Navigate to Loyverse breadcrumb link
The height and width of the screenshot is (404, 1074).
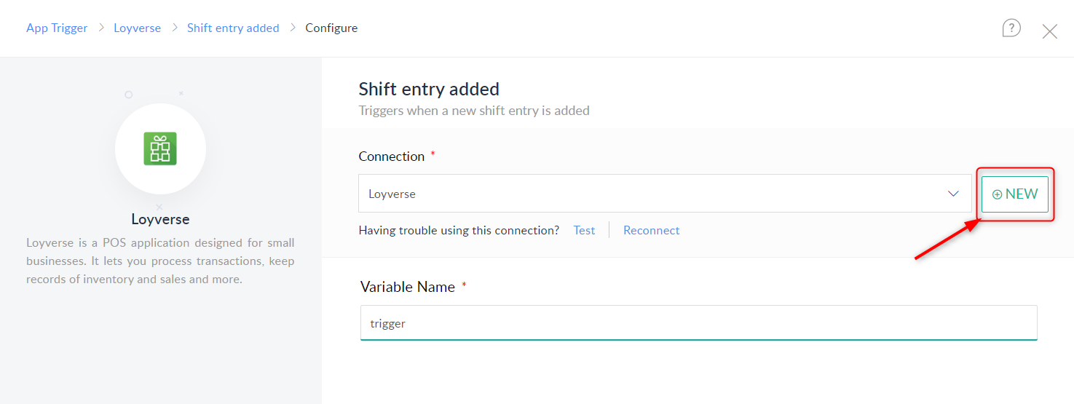coord(137,28)
